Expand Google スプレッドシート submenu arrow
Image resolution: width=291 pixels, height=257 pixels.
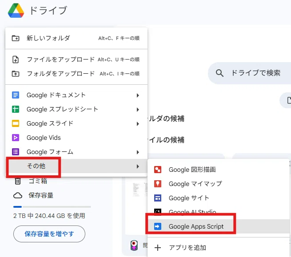[138, 110]
